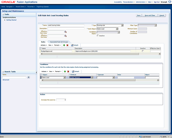Check Inactive for the BudgetApproved rule

[x=143, y=51]
